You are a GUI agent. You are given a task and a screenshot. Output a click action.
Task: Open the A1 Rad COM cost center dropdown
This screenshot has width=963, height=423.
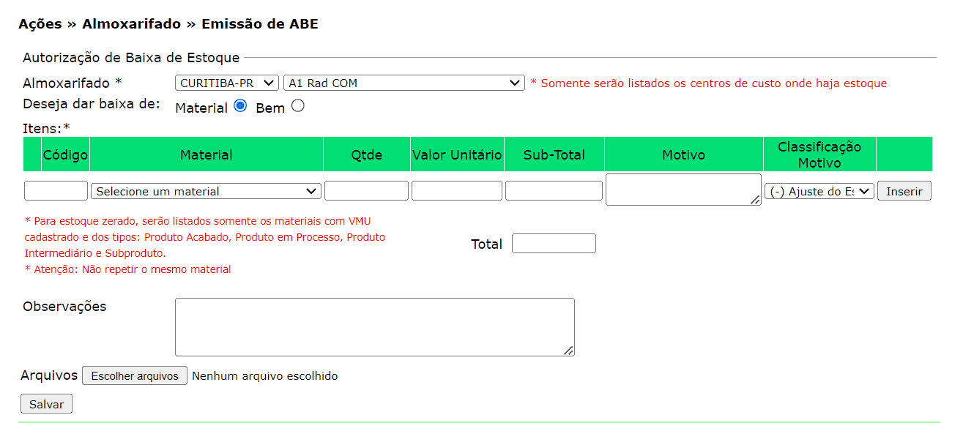404,83
